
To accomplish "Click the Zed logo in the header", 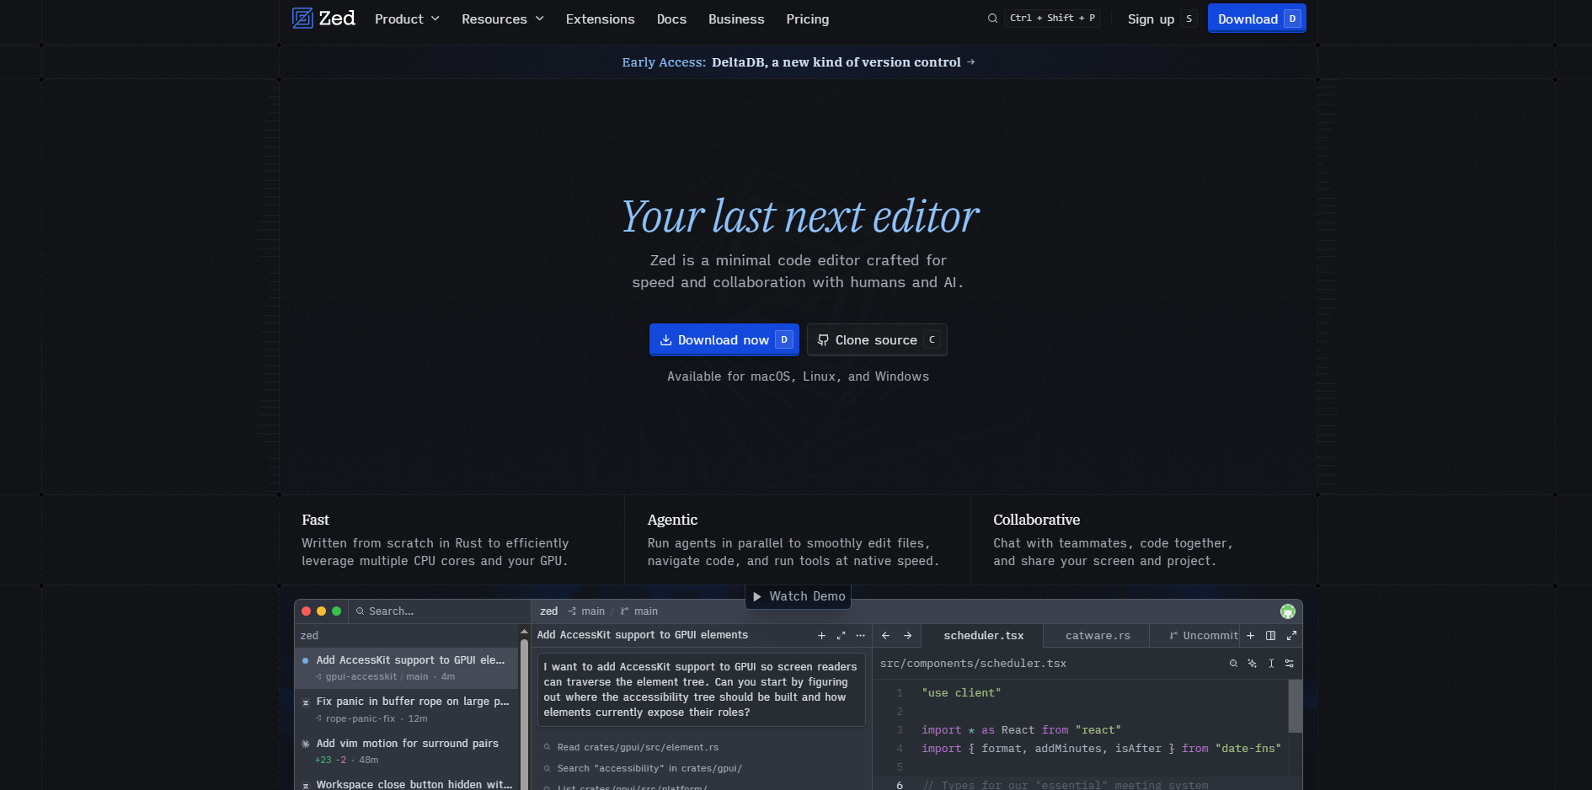I will click(x=323, y=19).
